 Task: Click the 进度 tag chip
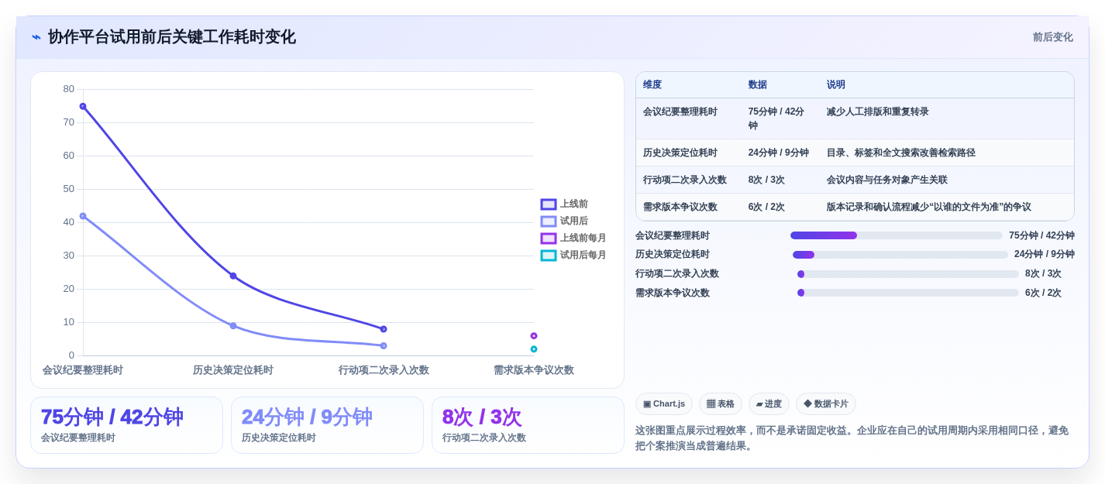tap(769, 404)
